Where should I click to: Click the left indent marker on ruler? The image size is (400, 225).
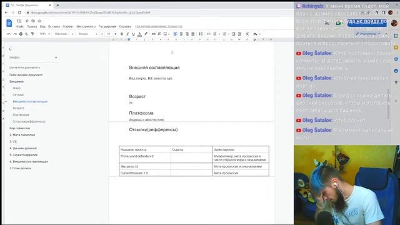129,40
